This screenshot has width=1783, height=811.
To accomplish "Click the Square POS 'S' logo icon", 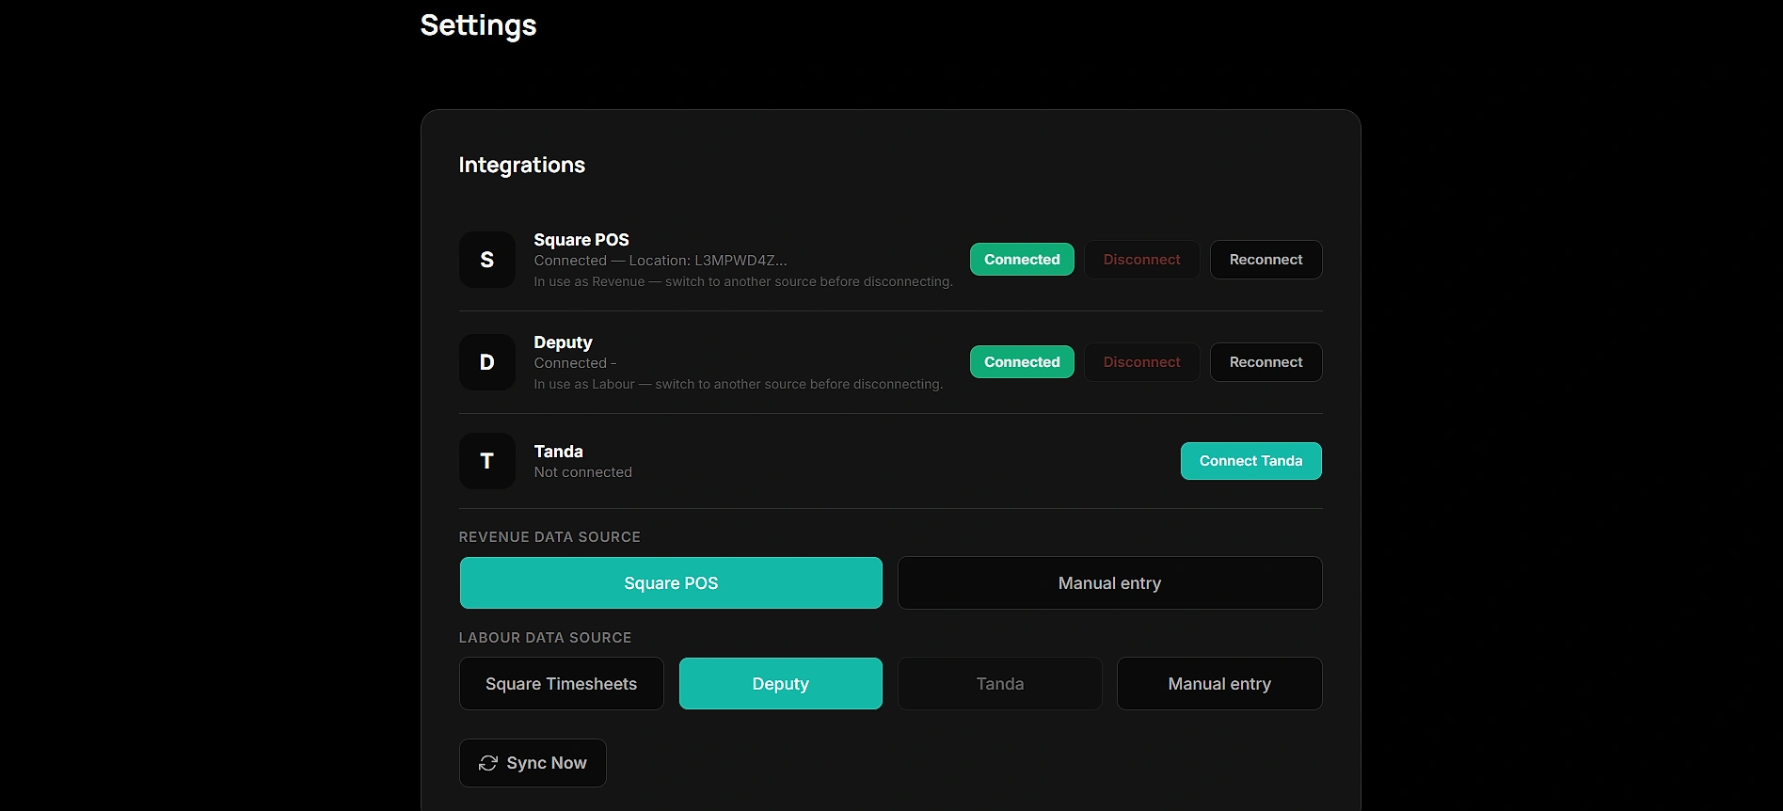I will (486, 260).
